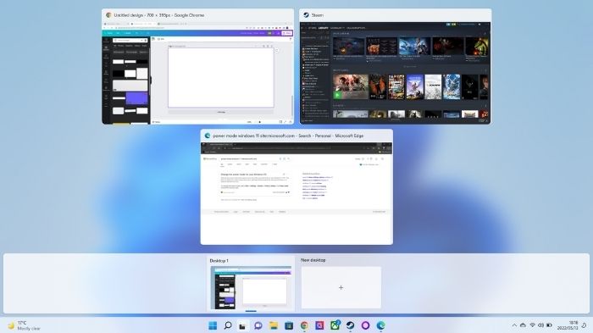The width and height of the screenshot is (593, 333).
Task: Add a New desktop with the plus tile
Action: coord(341,287)
